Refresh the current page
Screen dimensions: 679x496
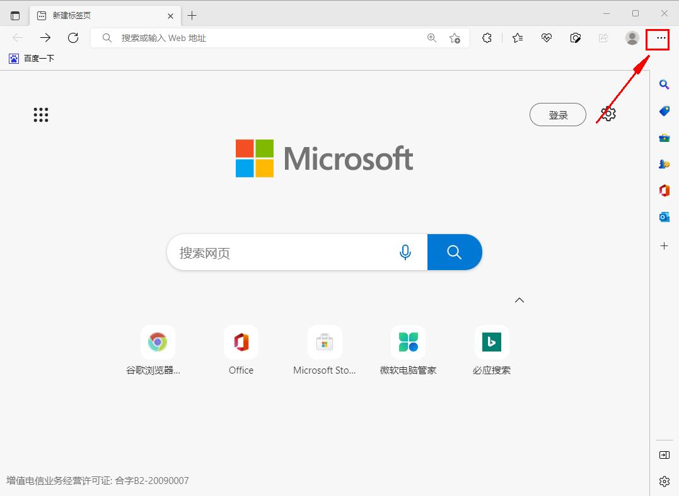tap(73, 38)
